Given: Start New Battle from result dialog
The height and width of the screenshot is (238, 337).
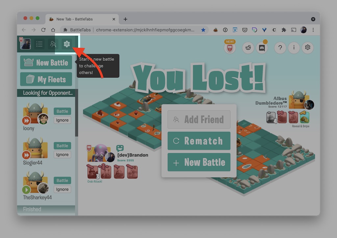Looking at the screenshot, I should pyautogui.click(x=199, y=162).
